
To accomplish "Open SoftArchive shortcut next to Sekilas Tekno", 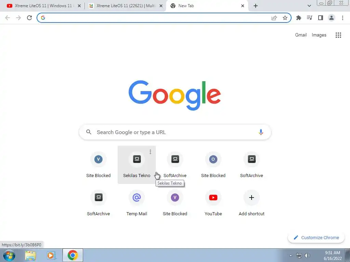I will (175, 165).
